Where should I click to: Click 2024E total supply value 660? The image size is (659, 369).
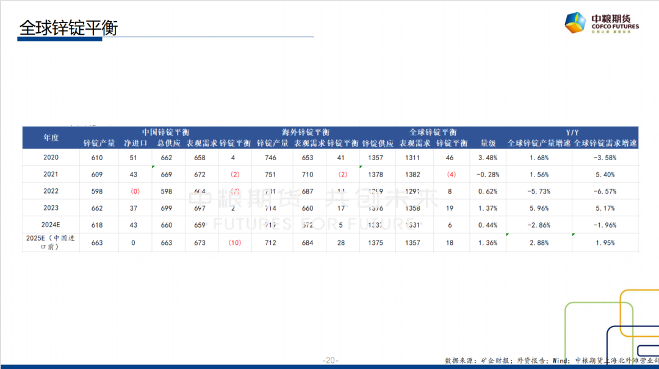[x=167, y=225]
